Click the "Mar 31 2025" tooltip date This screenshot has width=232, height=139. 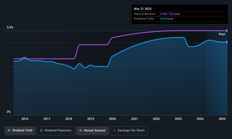pos(143,8)
